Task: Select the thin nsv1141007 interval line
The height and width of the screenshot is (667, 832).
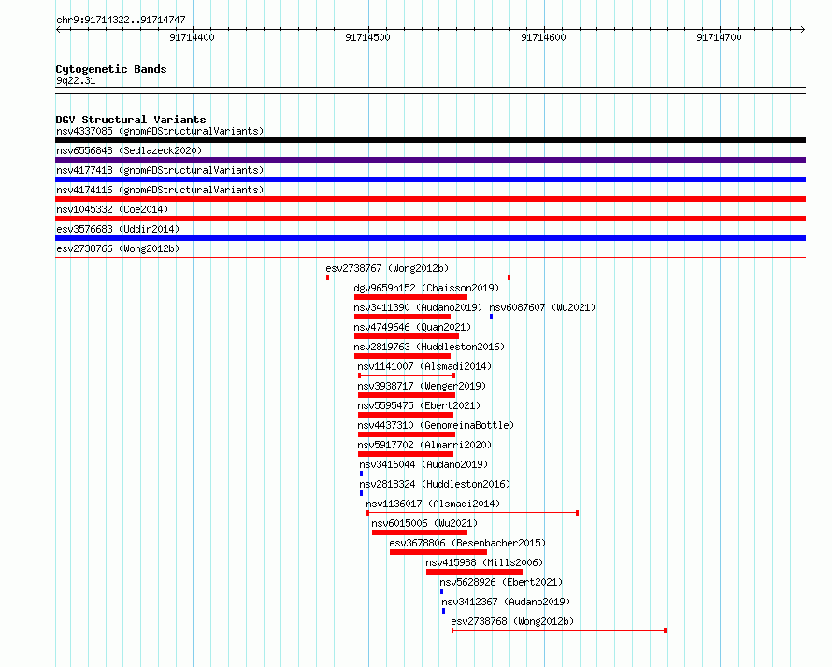Action: point(407,376)
